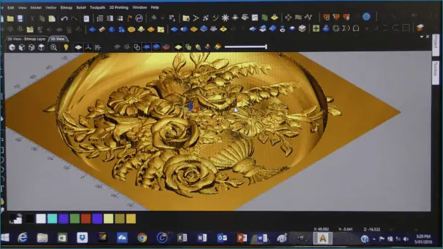Select the cyan colour swatch
The height and width of the screenshot is (249, 443).
point(52,219)
